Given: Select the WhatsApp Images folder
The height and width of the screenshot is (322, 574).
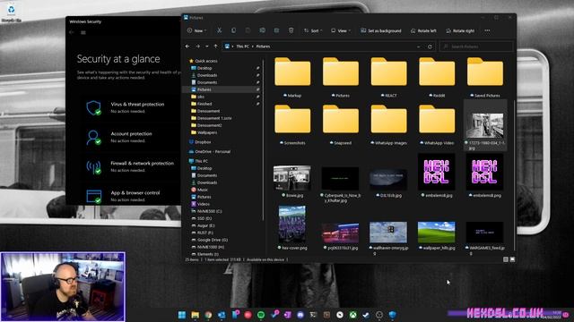Looking at the screenshot, I should coord(388,125).
